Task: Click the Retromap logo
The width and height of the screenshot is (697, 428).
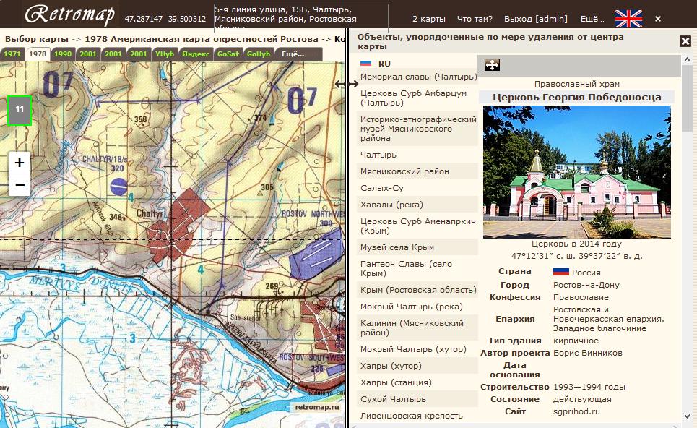Action: click(x=70, y=14)
